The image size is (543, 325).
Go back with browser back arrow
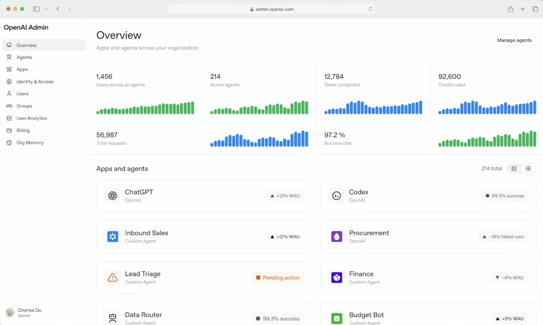(x=58, y=9)
